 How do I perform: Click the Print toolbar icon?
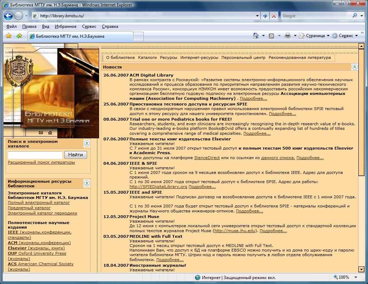point(287,36)
